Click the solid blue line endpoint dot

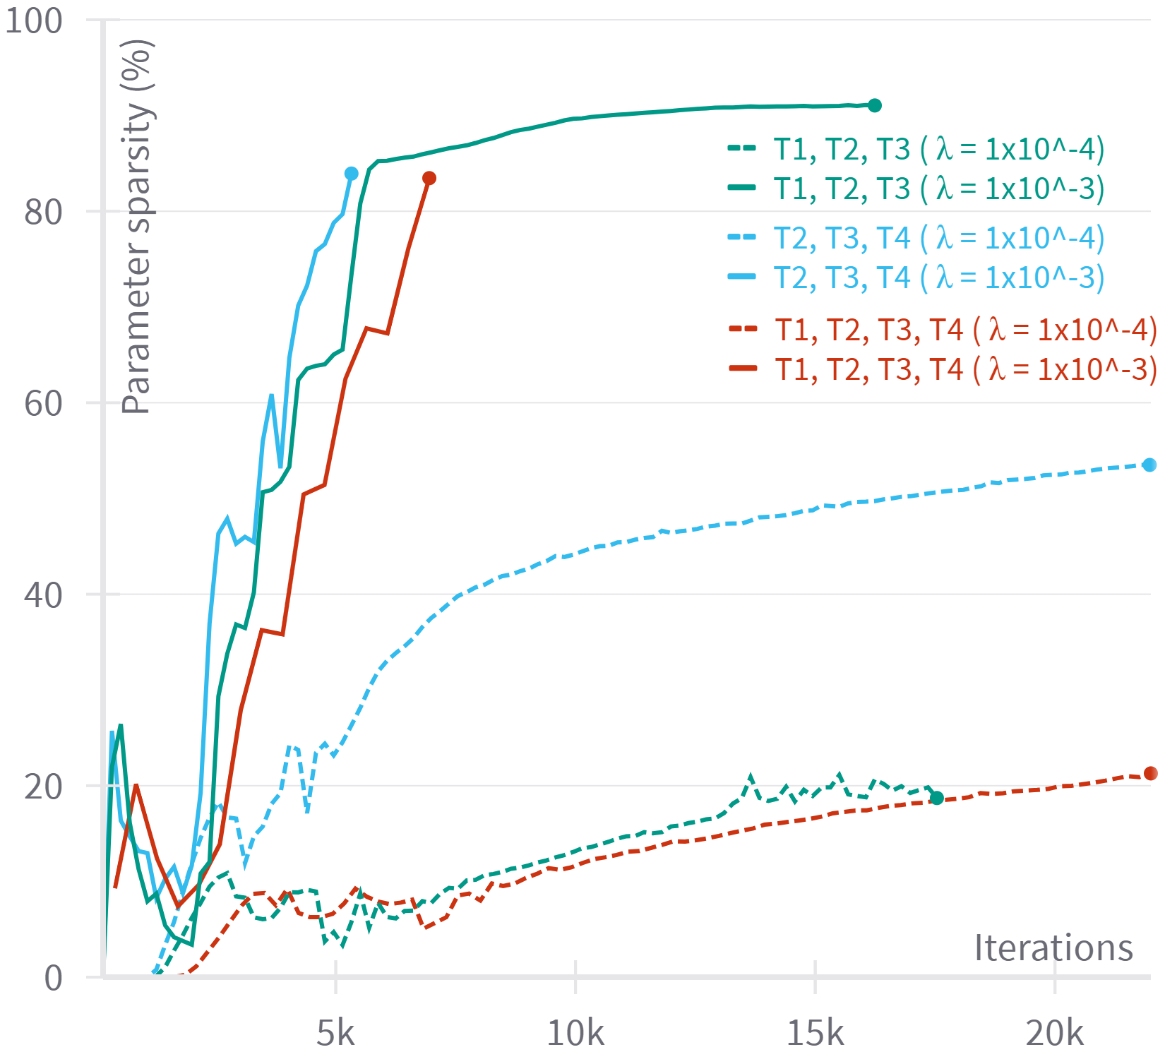352,174
